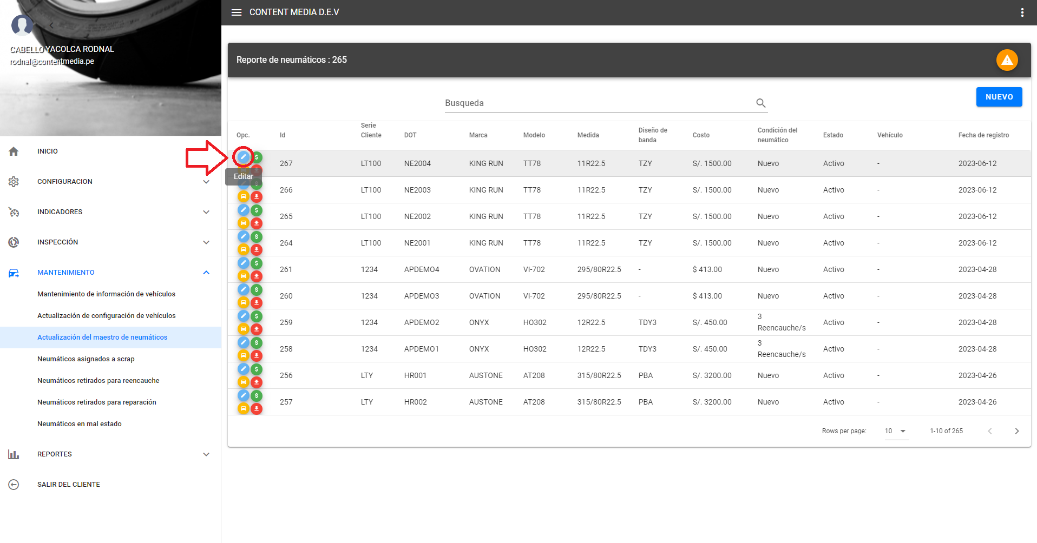This screenshot has width=1037, height=543.
Task: Go to the next table page
Action: pyautogui.click(x=1016, y=431)
